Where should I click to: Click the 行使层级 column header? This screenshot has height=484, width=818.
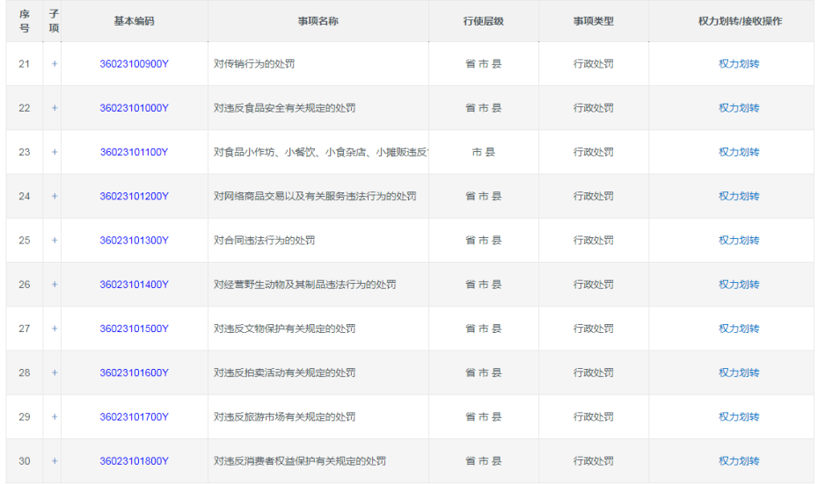point(483,21)
